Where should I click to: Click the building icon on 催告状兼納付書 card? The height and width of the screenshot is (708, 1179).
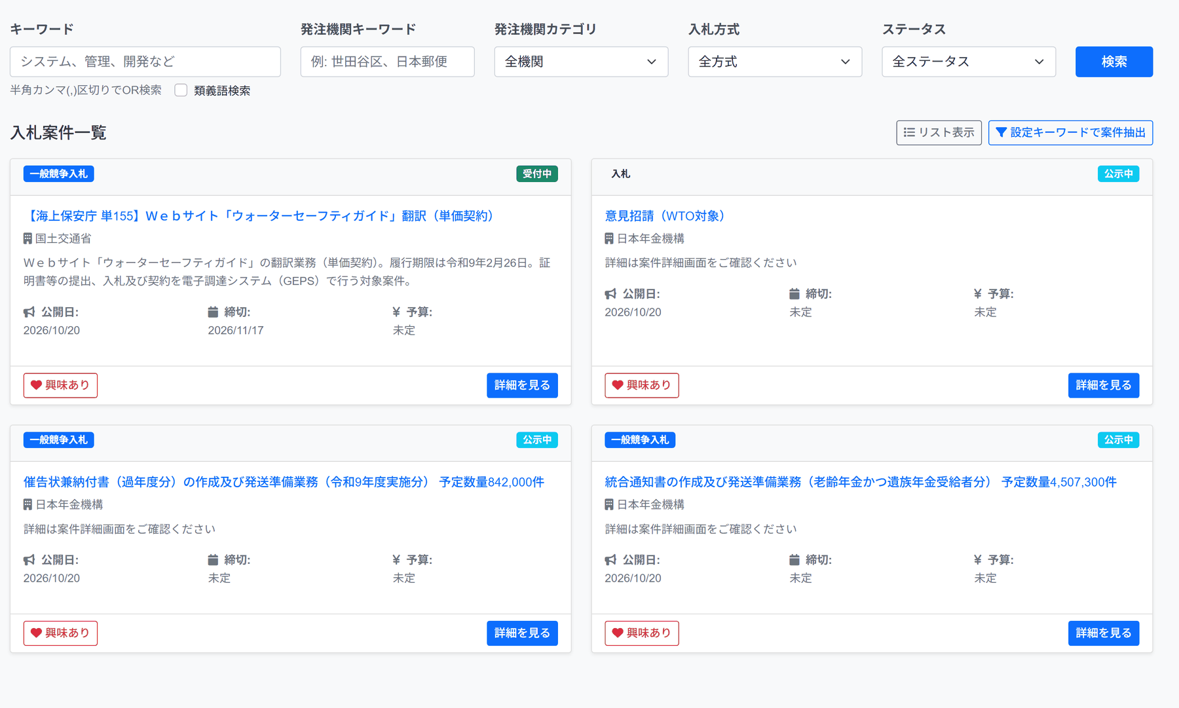(x=28, y=504)
